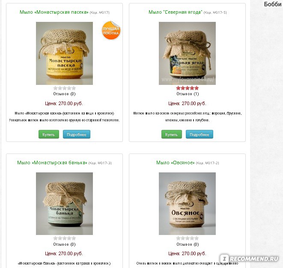Open the title link Мыло «Монастырская пасека»
283x268 pixels.
click(x=54, y=12)
